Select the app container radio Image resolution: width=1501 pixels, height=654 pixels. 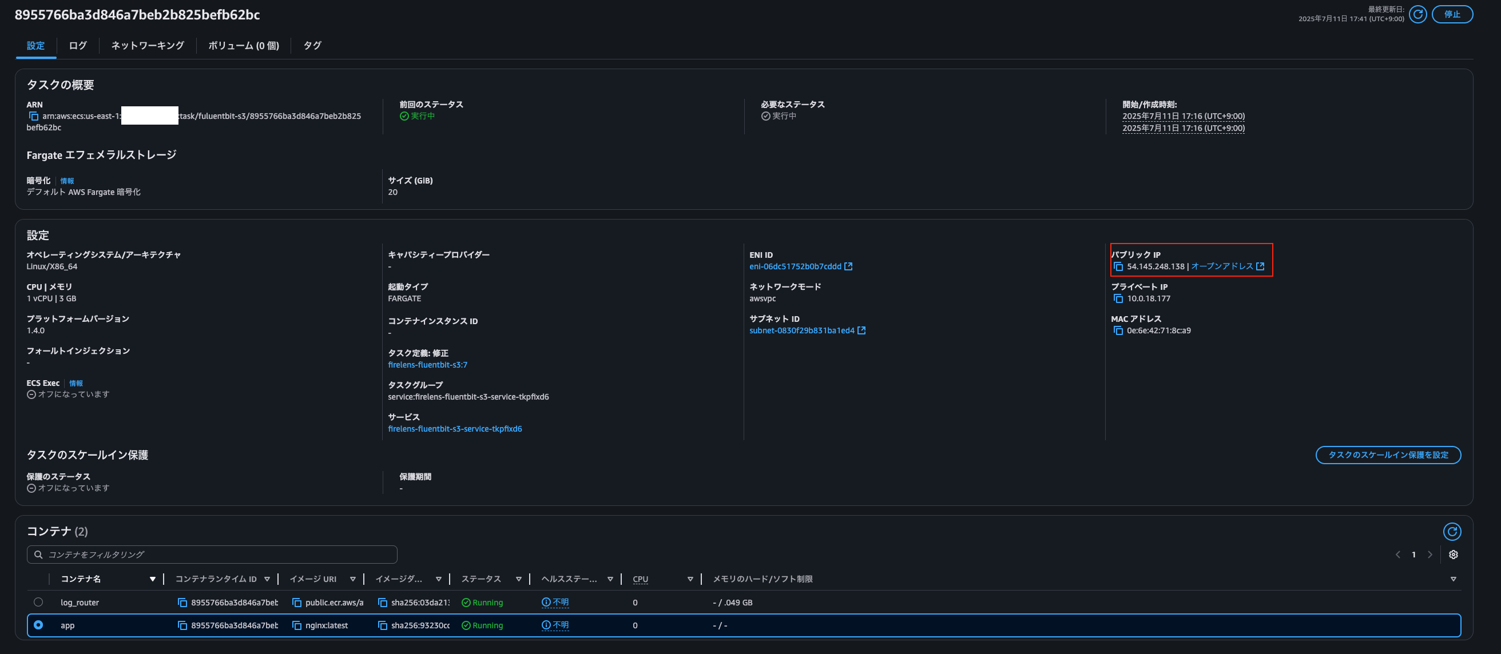tap(38, 625)
